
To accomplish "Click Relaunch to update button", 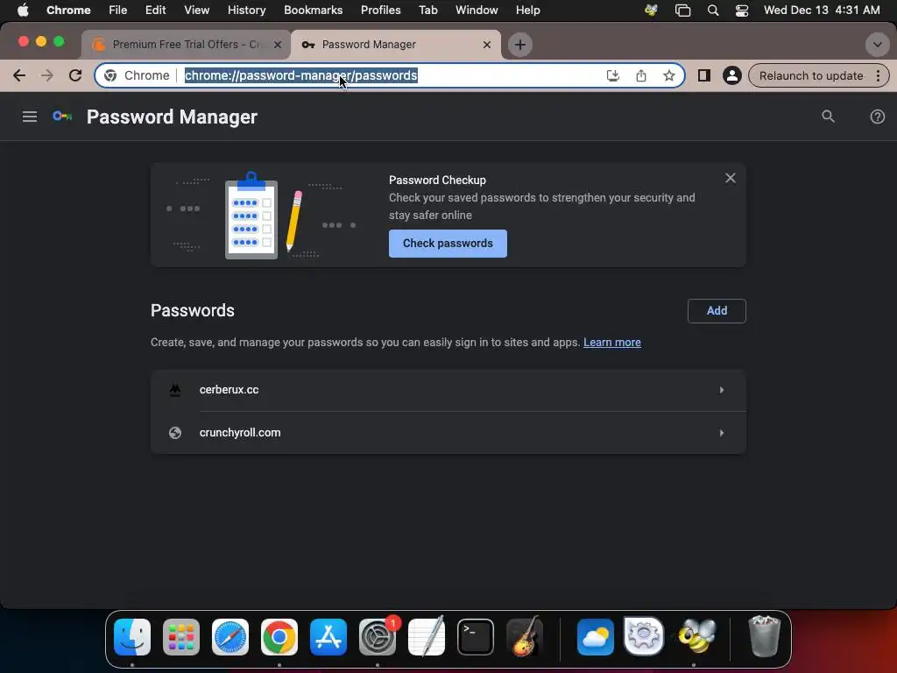I will coord(810,75).
